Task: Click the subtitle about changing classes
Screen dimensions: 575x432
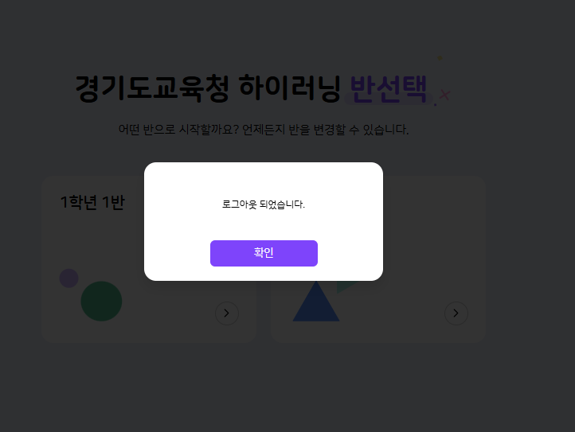Action: tap(264, 130)
